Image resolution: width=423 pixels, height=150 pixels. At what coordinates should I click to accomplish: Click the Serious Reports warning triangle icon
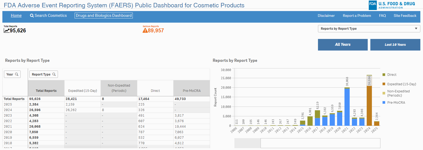(145, 31)
